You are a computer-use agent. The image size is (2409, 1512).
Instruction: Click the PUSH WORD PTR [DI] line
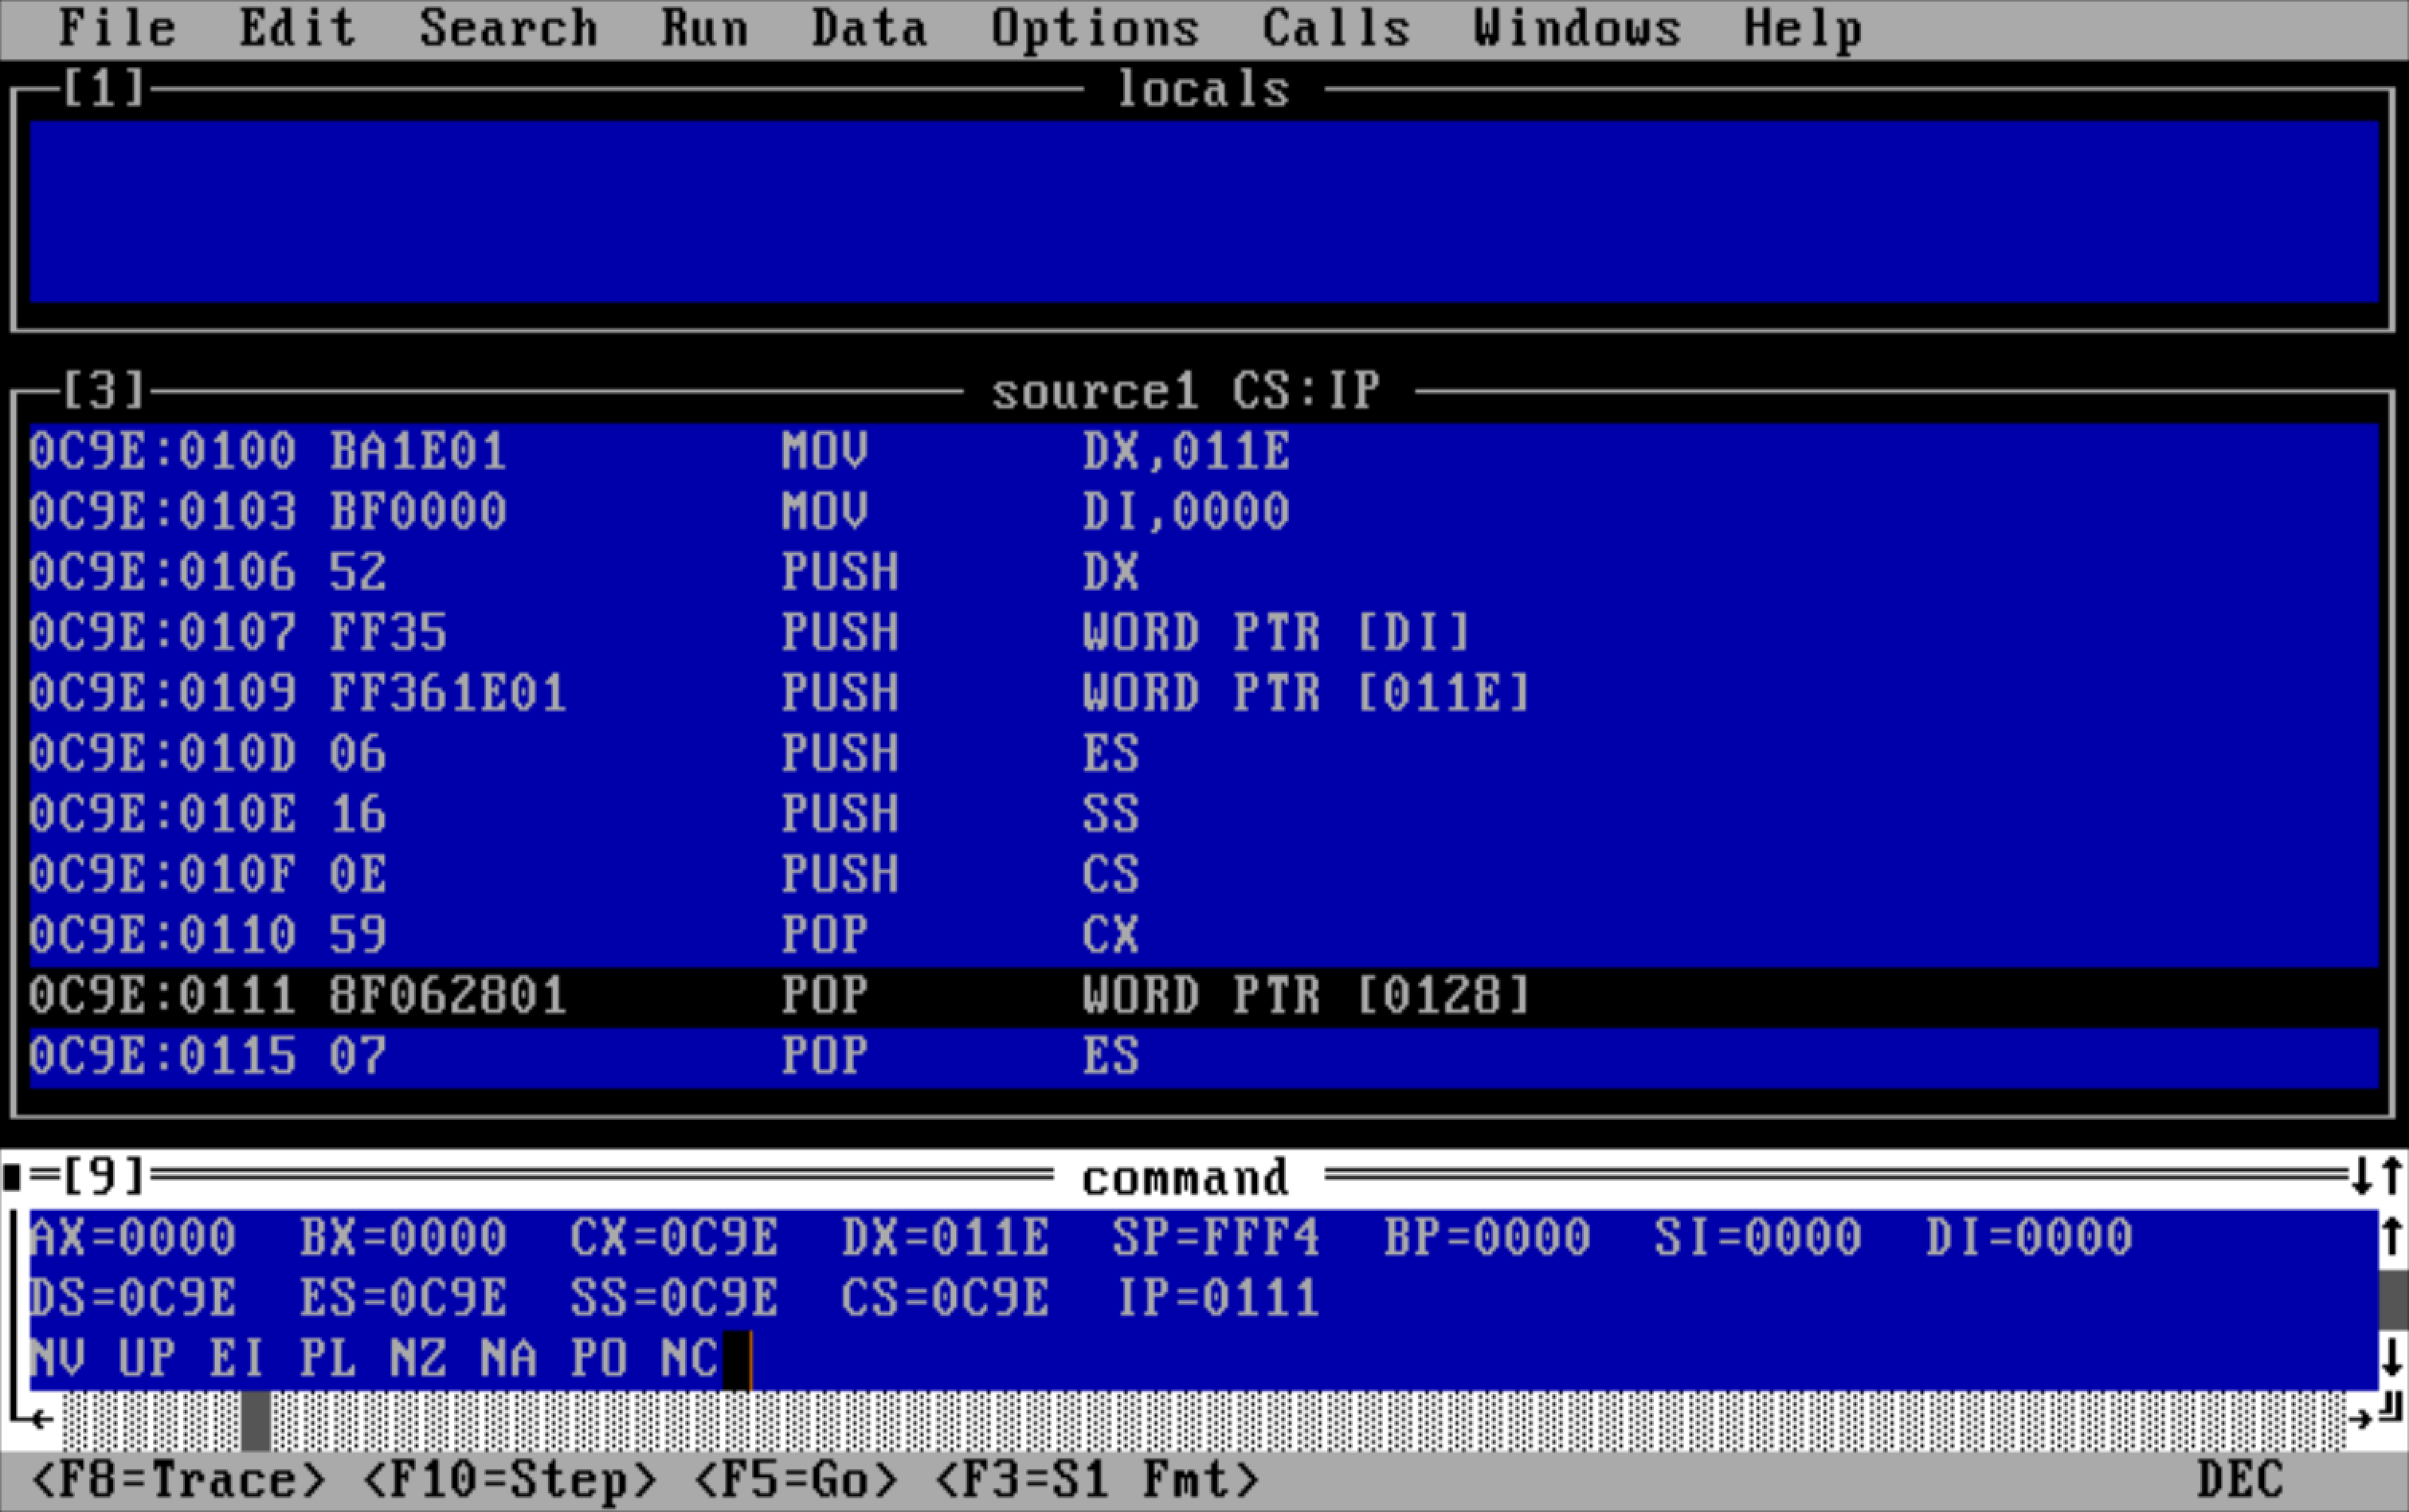click(1204, 633)
